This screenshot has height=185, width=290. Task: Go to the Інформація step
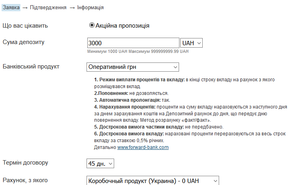click(x=90, y=8)
